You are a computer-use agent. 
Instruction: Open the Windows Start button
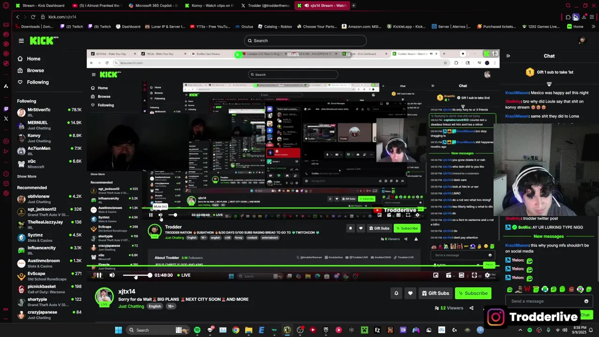[118, 330]
